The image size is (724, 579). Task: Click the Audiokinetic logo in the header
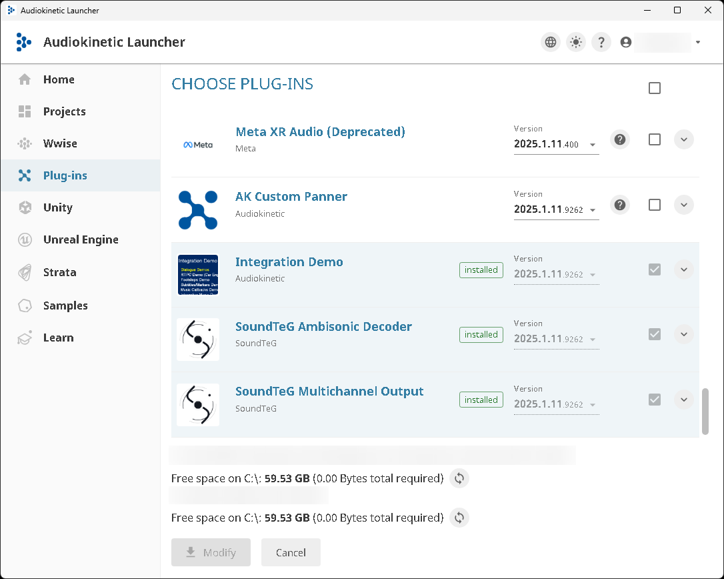pyautogui.click(x=23, y=42)
